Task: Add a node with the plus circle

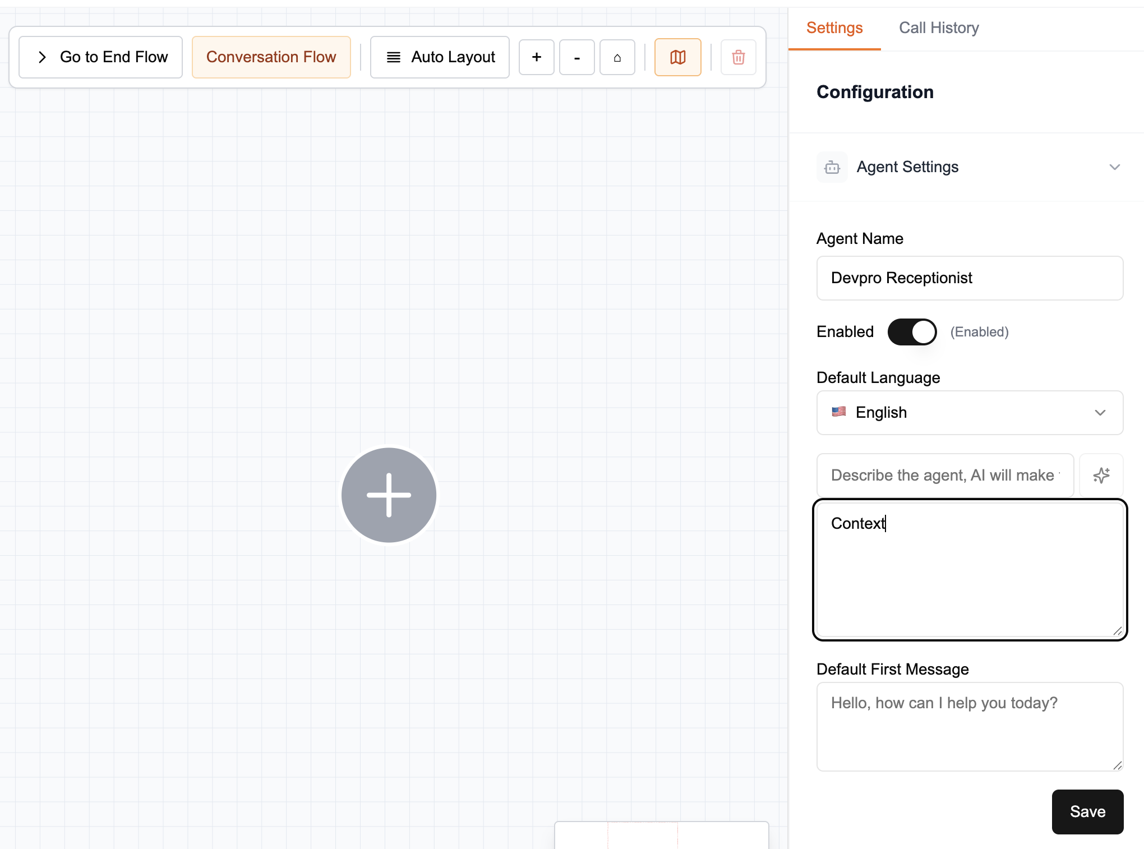Action: [x=389, y=495]
